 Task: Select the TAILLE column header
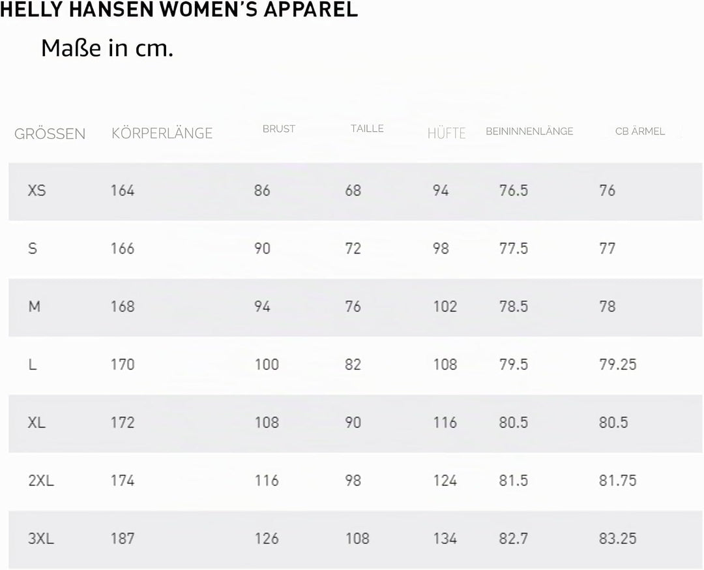[367, 128]
